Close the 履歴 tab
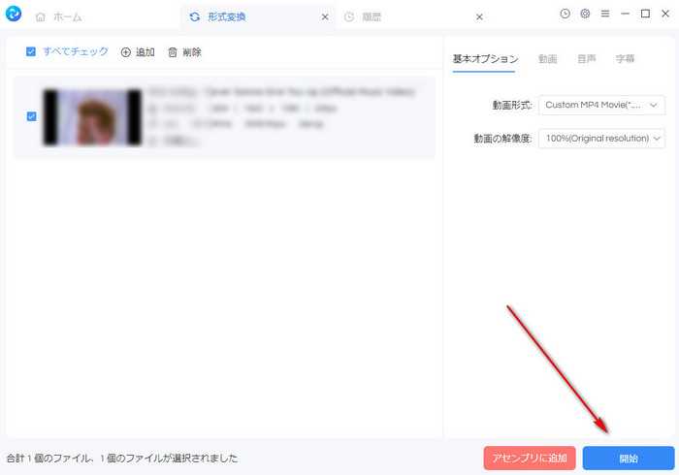Screen dimensions: 679x475 click(479, 16)
